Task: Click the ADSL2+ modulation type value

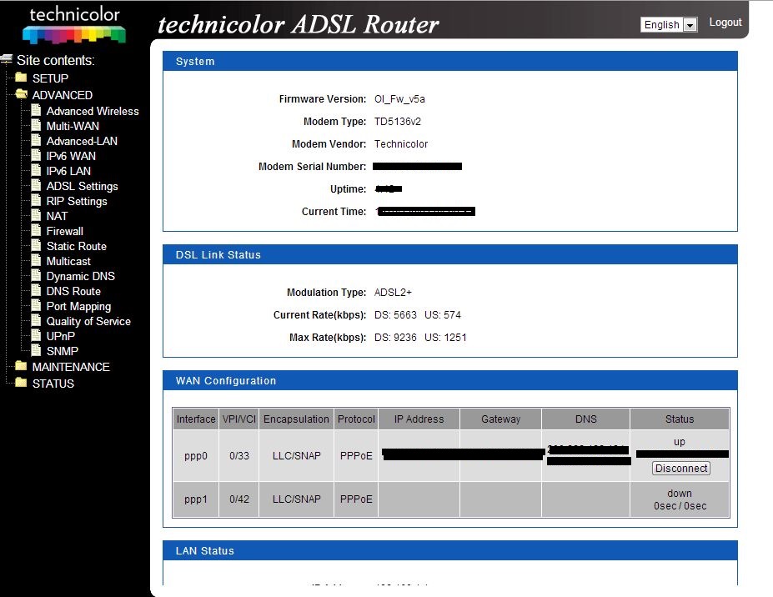Action: (393, 293)
